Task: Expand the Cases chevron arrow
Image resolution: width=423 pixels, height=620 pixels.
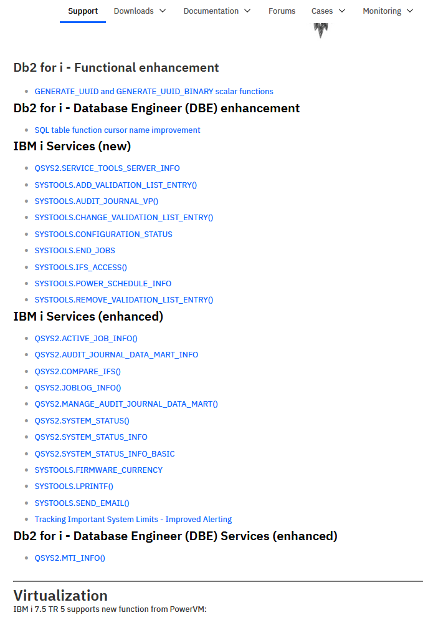Action: coord(342,11)
